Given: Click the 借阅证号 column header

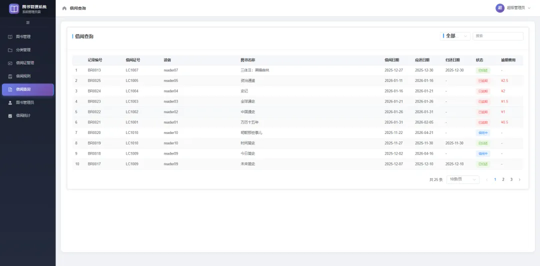Looking at the screenshot, I should pyautogui.click(x=132, y=60).
